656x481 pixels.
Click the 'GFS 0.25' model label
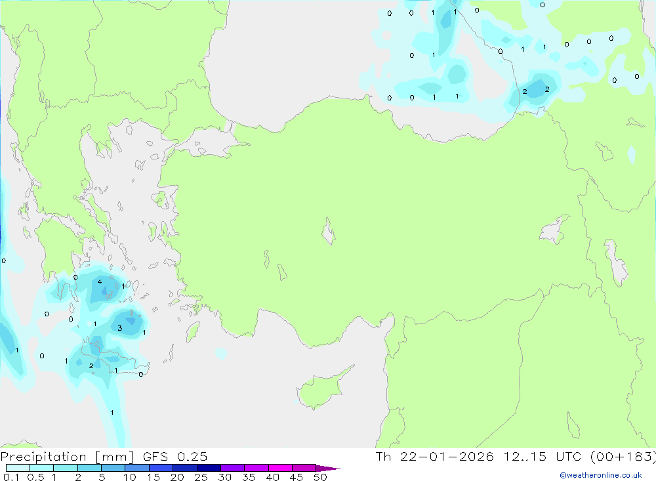pyautogui.click(x=175, y=457)
